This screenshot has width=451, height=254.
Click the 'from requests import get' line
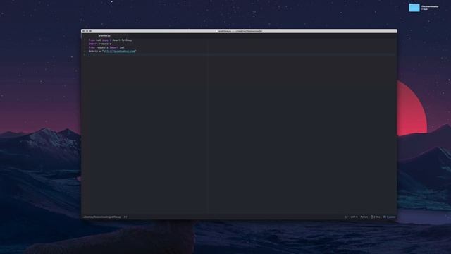[x=106, y=47]
